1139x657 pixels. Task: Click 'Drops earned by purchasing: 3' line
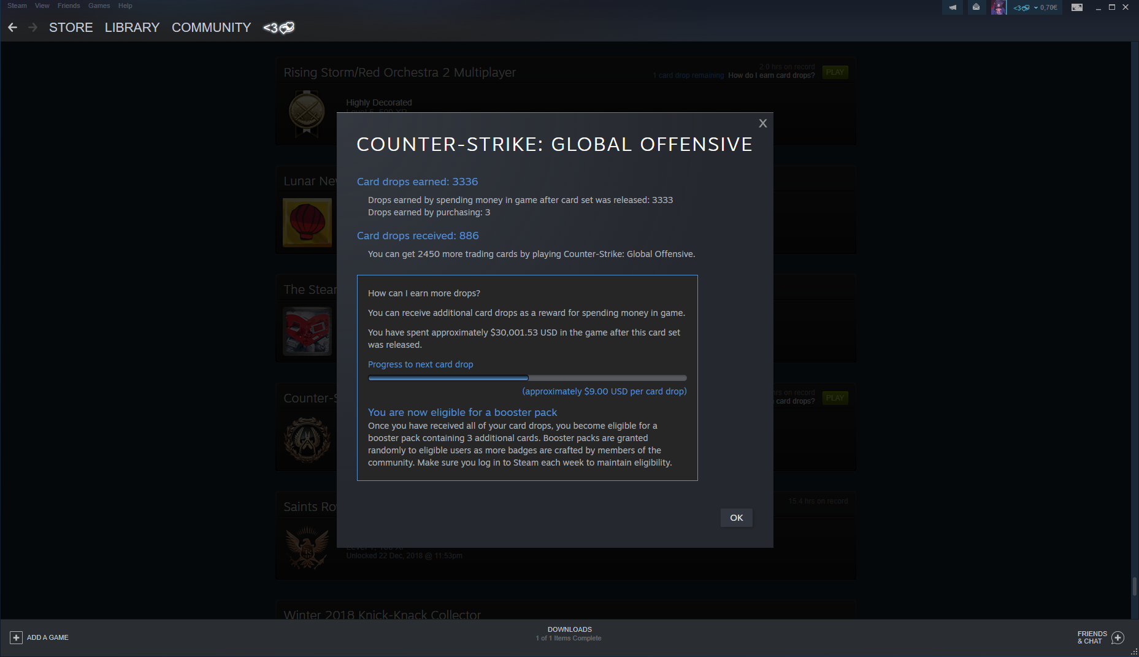pos(429,212)
